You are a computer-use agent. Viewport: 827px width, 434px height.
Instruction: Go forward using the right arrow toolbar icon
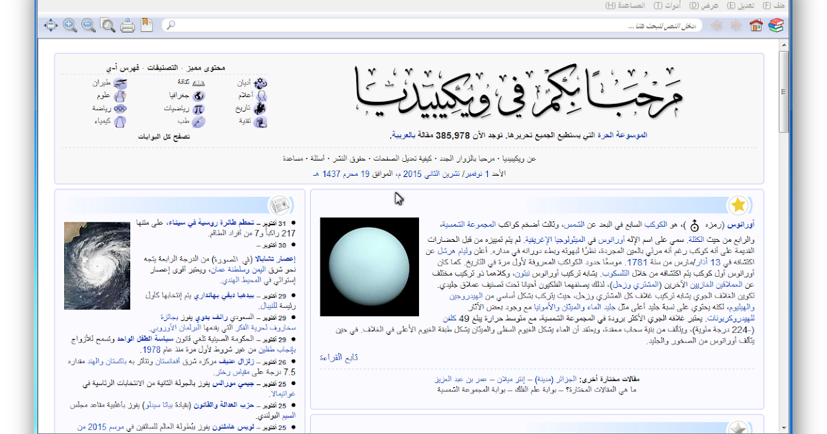point(736,25)
